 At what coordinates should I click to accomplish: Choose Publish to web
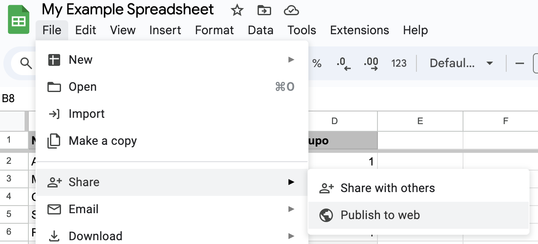pyautogui.click(x=380, y=215)
